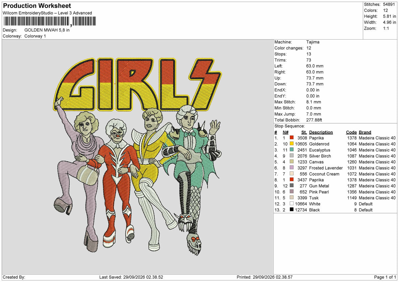The width and height of the screenshot is (399, 282).
Task: Click the Black color swatch
Action: pos(292,210)
